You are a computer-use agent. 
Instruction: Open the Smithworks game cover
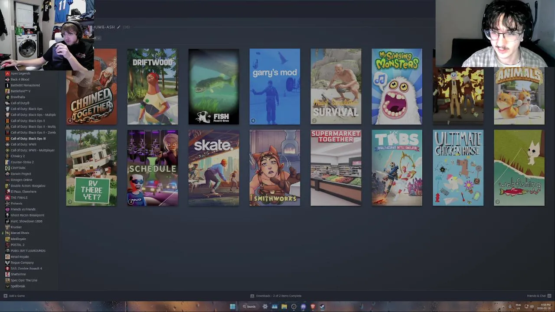275,168
